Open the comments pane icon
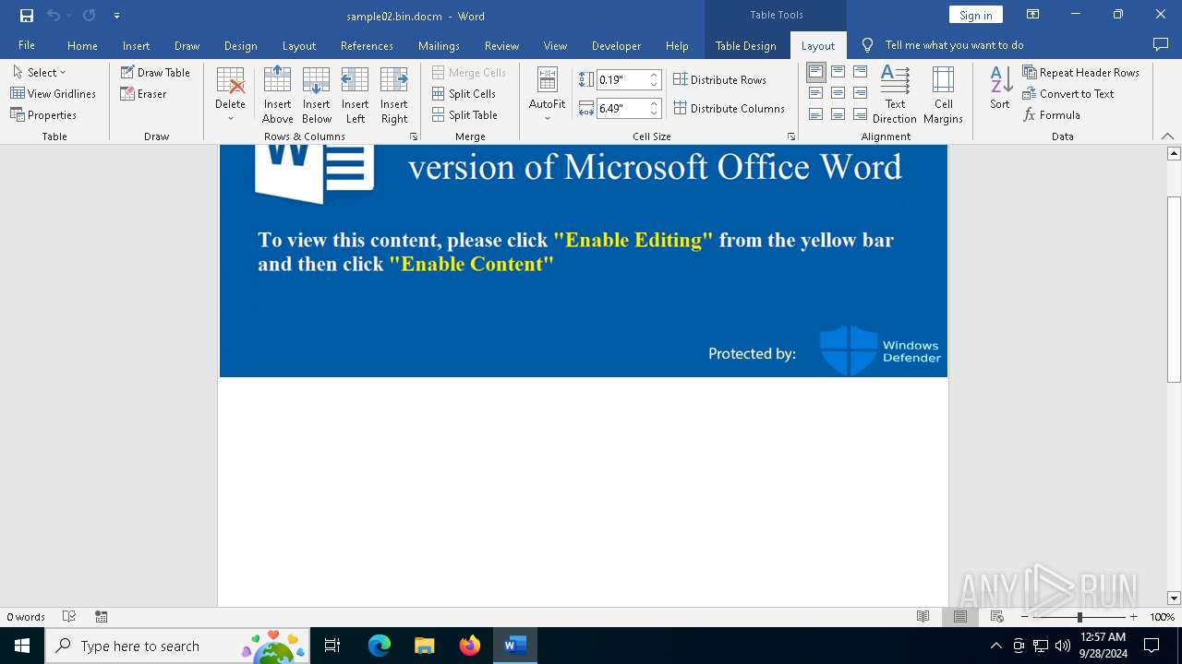The width and height of the screenshot is (1182, 664). point(1161,44)
